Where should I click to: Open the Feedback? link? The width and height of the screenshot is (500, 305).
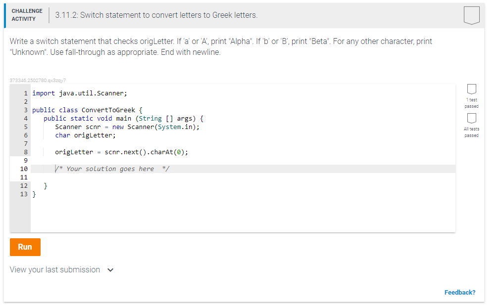click(460, 292)
